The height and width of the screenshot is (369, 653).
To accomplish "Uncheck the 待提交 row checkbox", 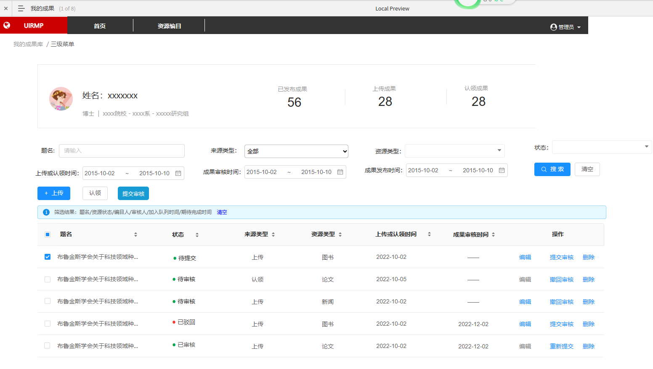I will [48, 257].
